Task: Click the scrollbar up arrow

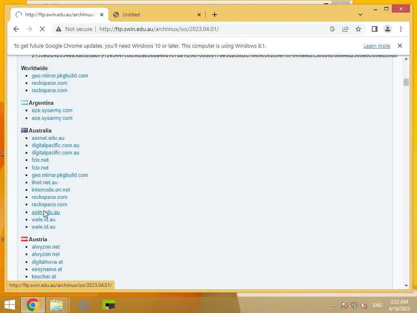Action: coord(406,59)
